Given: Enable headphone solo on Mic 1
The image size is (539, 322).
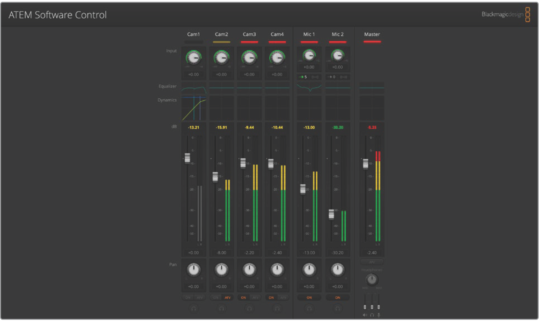Looking at the screenshot, I should coord(309,309).
